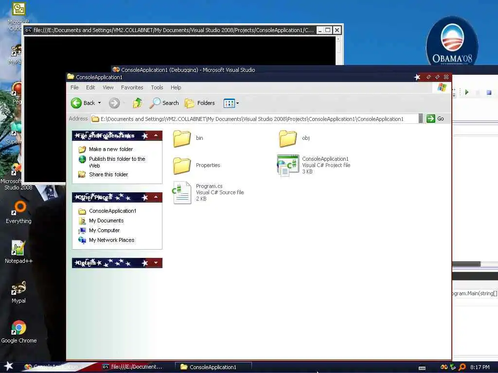The height and width of the screenshot is (373, 498).
Task: Open the Edit menu
Action: 90,87
